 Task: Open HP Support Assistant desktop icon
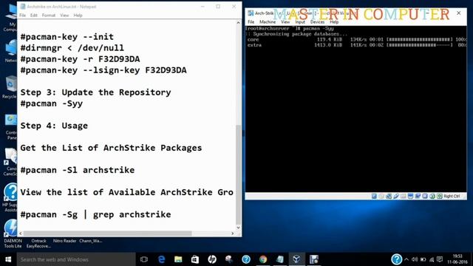point(10,197)
